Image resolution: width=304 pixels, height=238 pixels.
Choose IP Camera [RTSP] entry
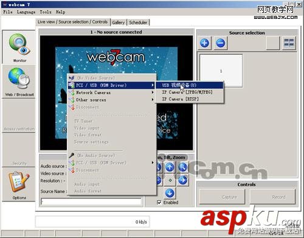(x=190, y=99)
